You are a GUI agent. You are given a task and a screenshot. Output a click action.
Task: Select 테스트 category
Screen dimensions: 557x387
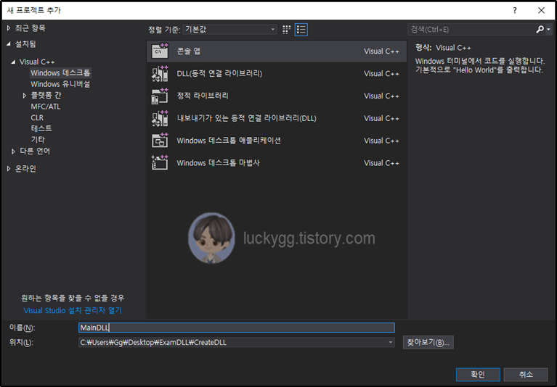(41, 128)
